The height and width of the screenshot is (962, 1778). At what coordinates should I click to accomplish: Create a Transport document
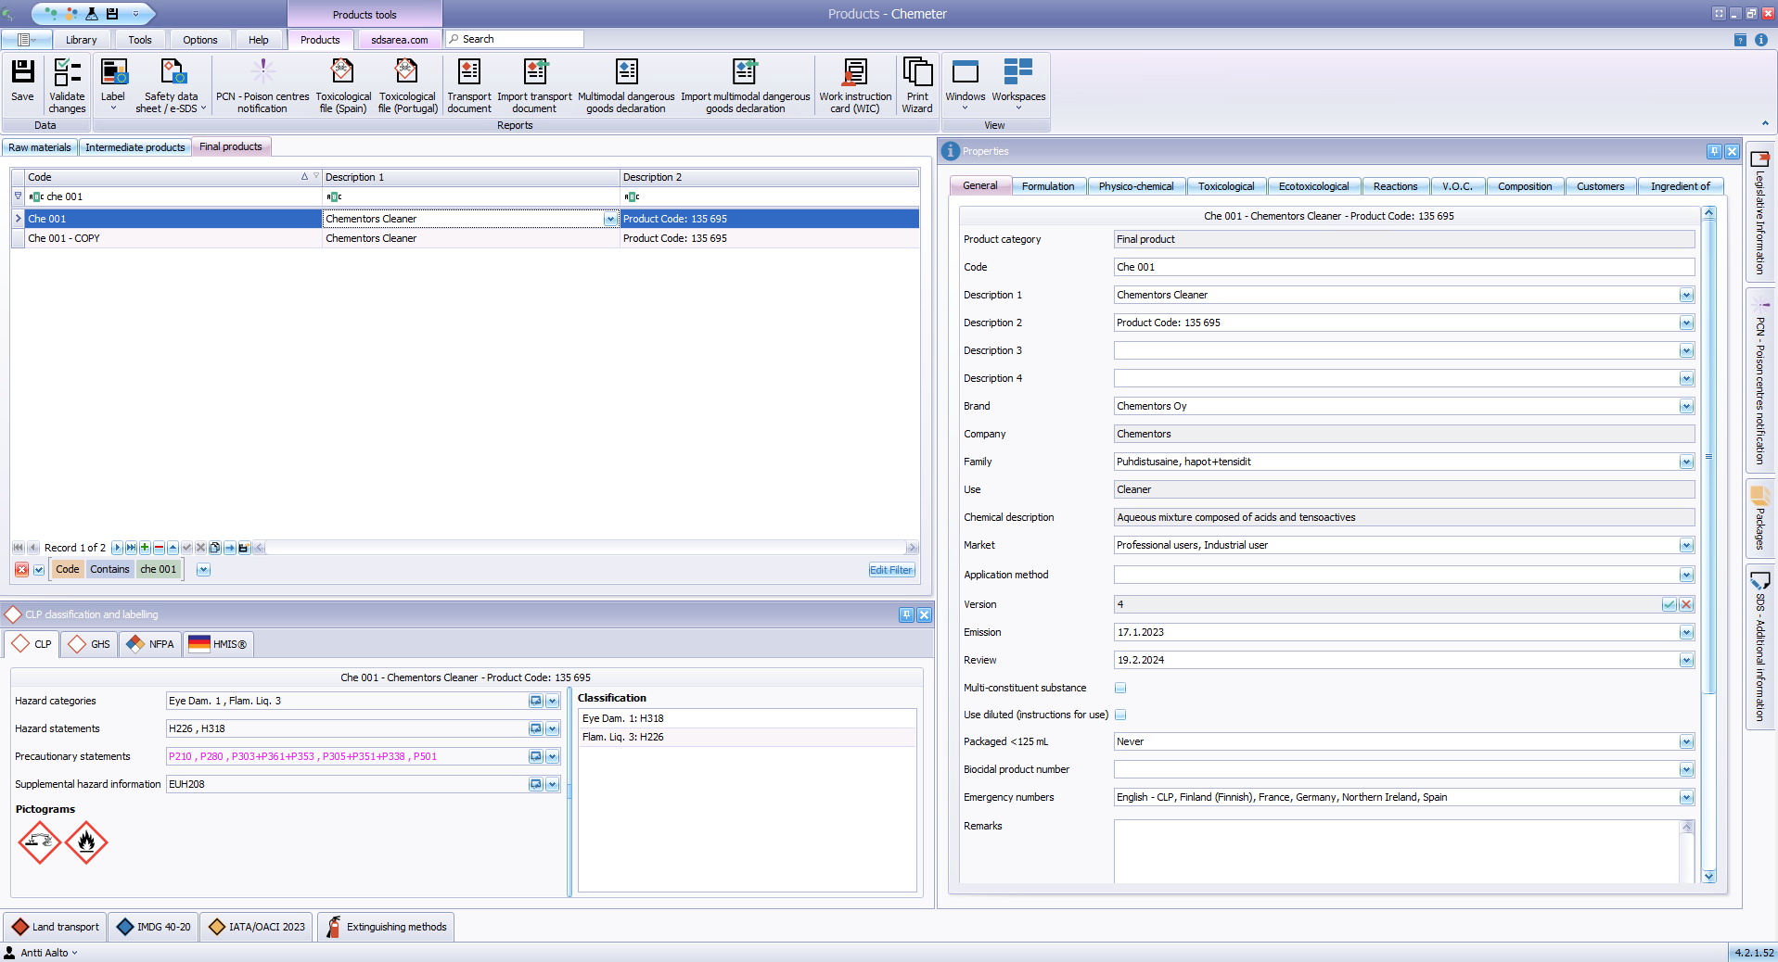468,83
